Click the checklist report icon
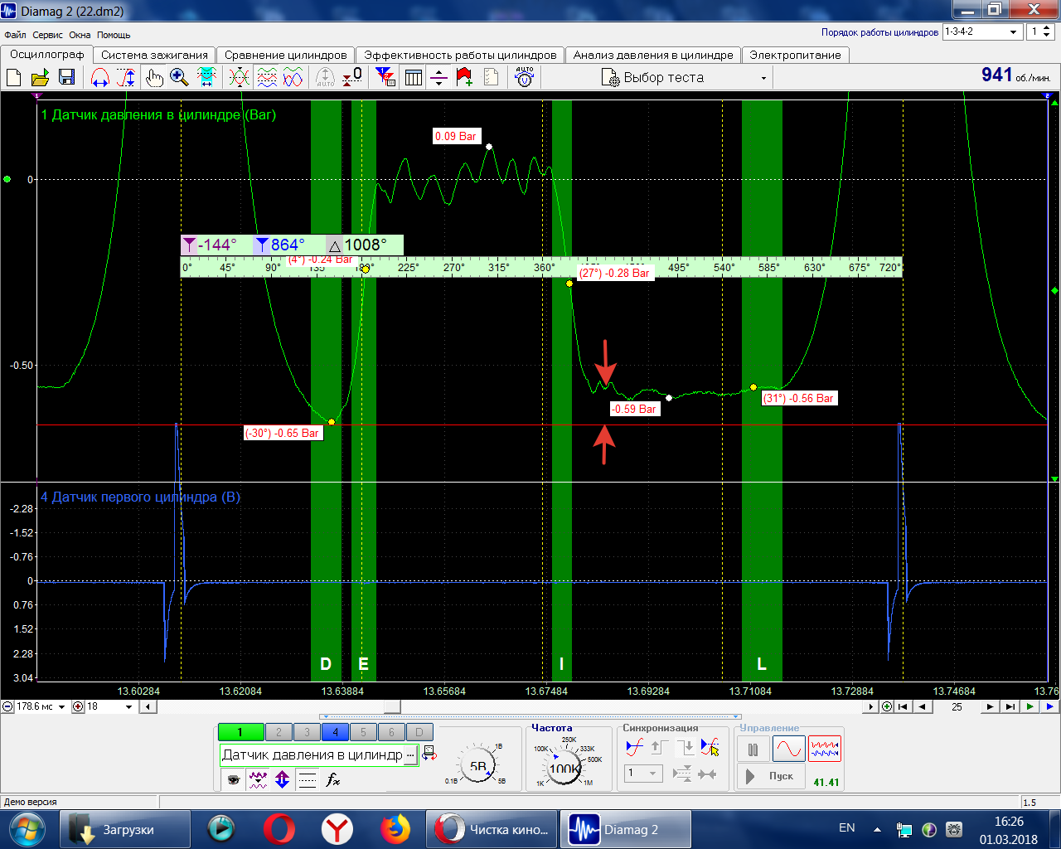Viewport: 1061px width, 849px height. (x=491, y=77)
